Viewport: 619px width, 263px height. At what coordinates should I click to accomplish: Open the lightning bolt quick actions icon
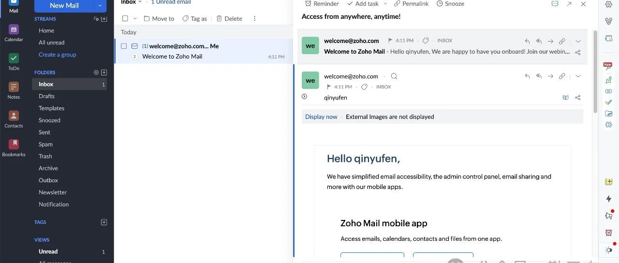point(609,199)
